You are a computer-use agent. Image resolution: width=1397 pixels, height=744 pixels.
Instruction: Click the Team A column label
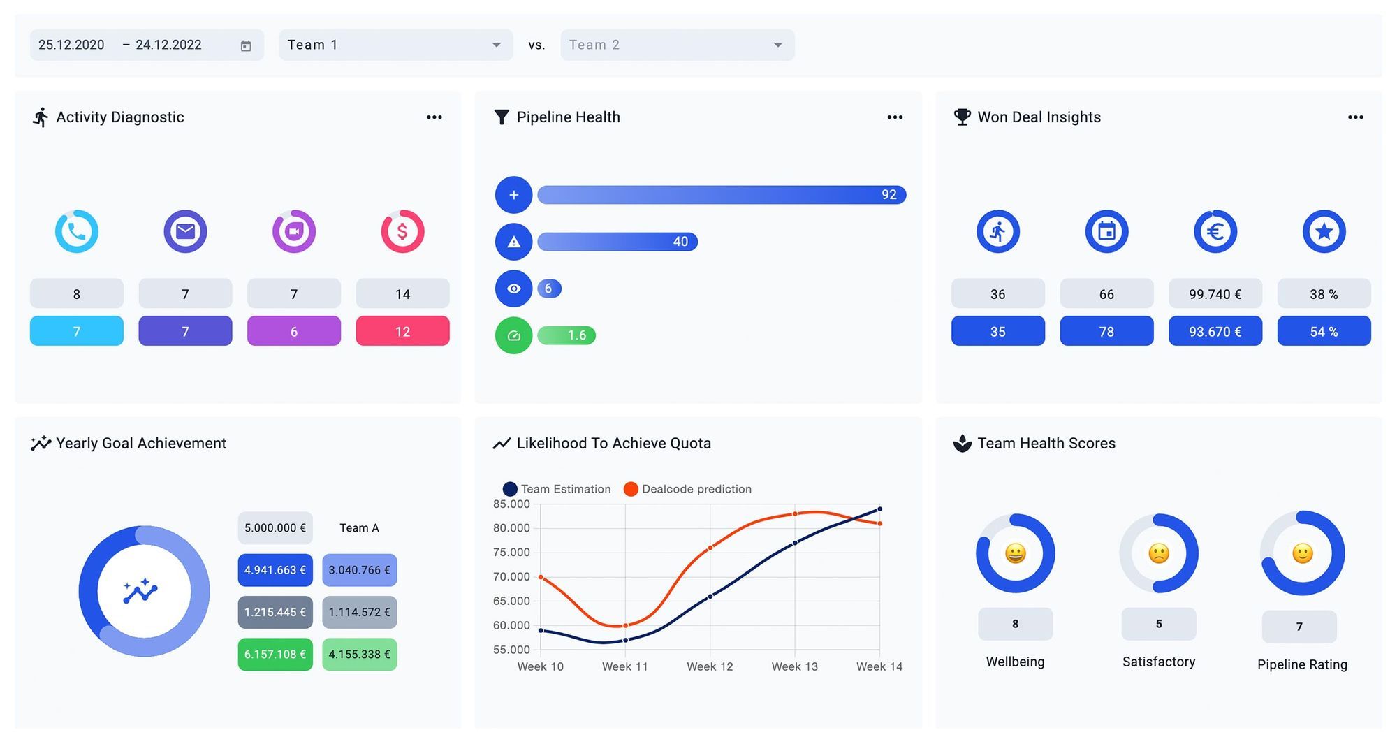(x=359, y=528)
